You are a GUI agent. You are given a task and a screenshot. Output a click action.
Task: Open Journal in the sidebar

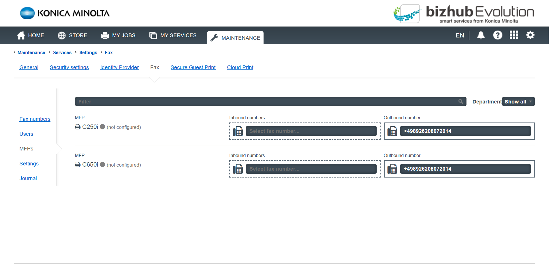point(28,178)
